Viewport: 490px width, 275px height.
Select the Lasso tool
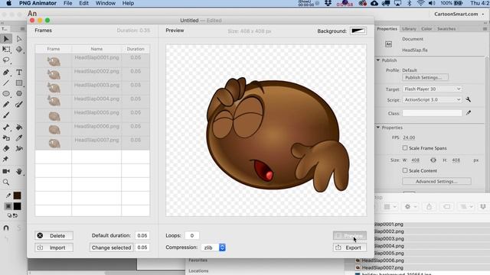[6, 60]
